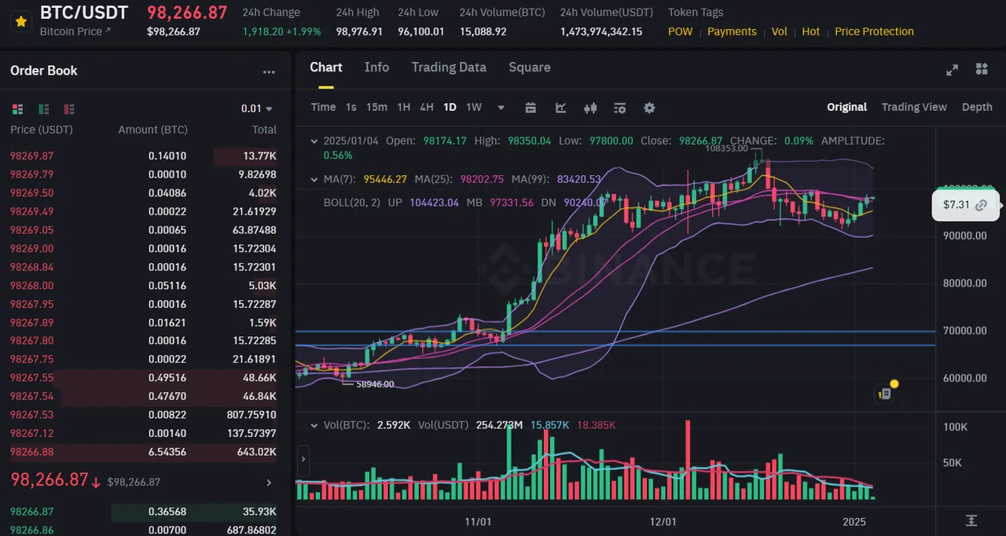The height and width of the screenshot is (536, 1006).
Task: Click the Hot token tag
Action: click(x=811, y=31)
